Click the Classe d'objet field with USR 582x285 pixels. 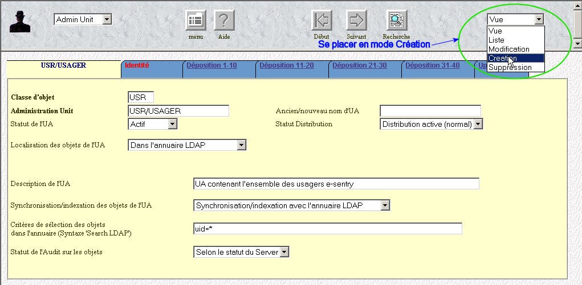(x=141, y=97)
